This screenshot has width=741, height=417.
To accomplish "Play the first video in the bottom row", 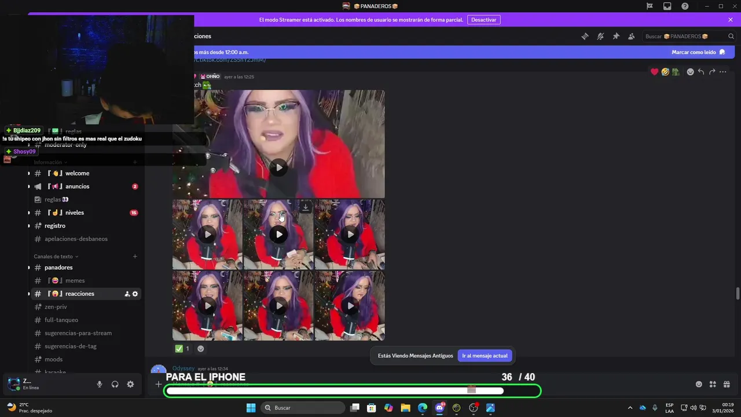I will tap(207, 306).
